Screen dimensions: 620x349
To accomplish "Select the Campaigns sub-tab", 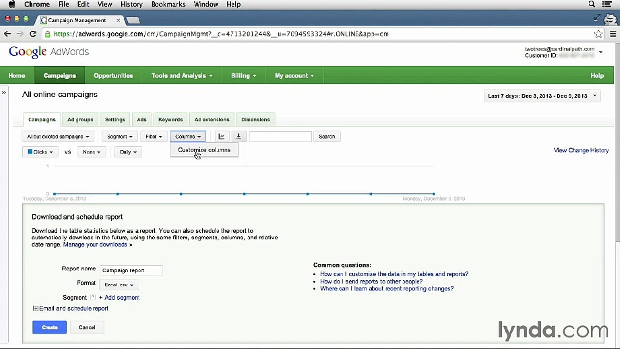I will coord(42,120).
